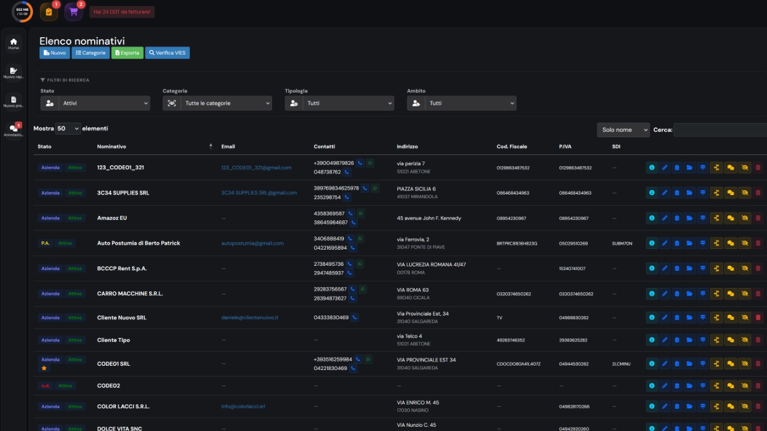Open info icon for CODE02 row

tap(652, 386)
